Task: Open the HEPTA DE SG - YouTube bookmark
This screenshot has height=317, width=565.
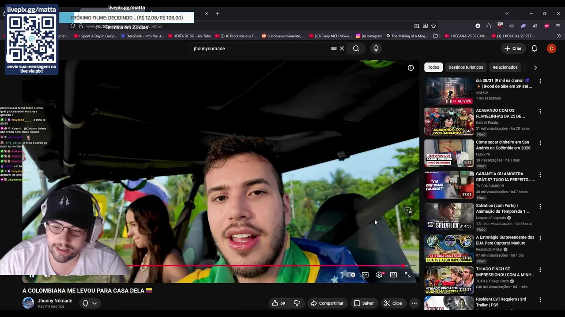Action: coord(189,36)
